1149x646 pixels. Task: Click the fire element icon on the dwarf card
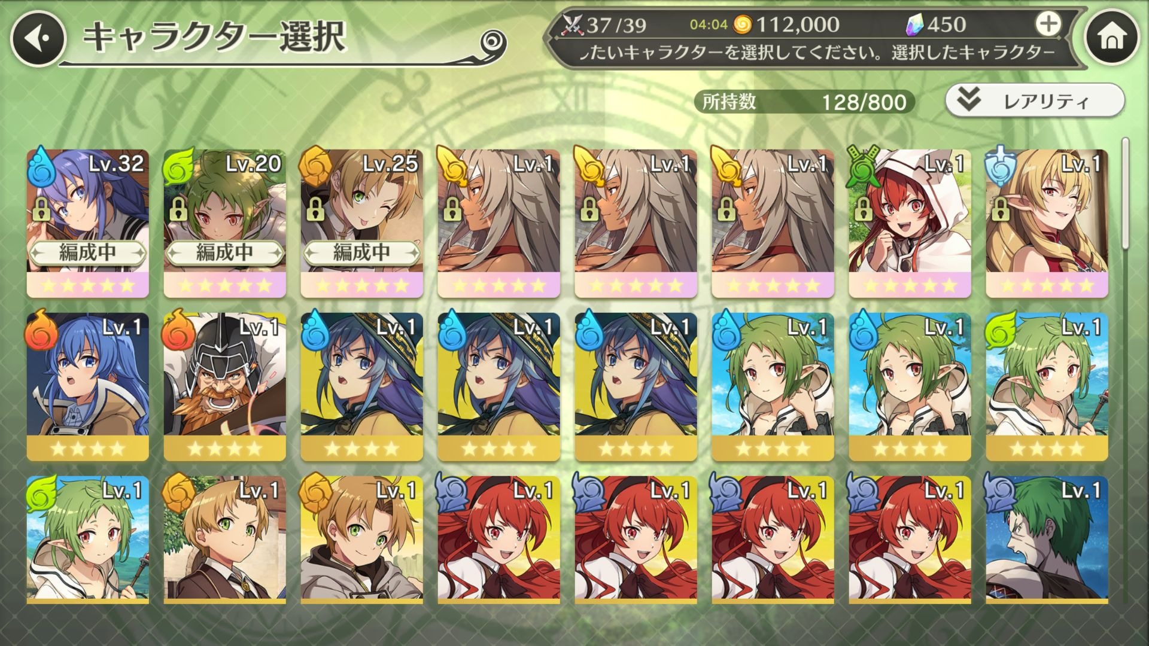coord(178,329)
